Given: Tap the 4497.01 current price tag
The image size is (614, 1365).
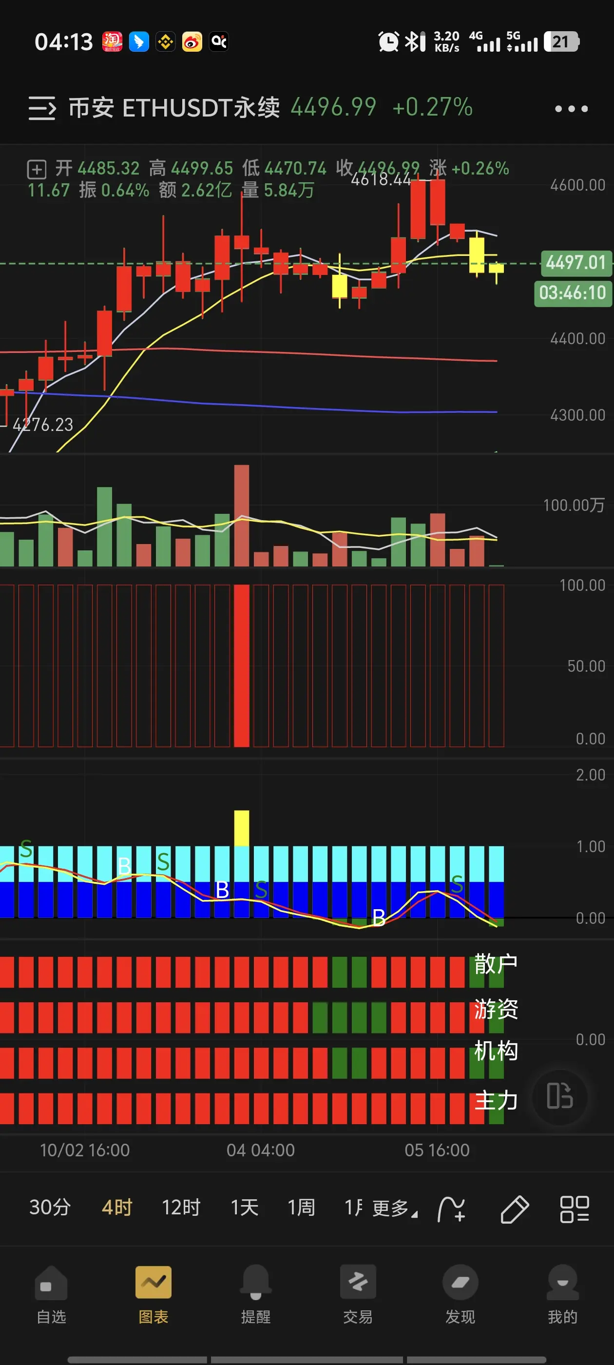Looking at the screenshot, I should pyautogui.click(x=576, y=263).
